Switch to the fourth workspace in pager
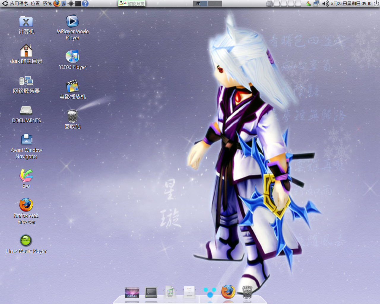Image resolution: width=380 pixels, height=304 pixels. 218,4
